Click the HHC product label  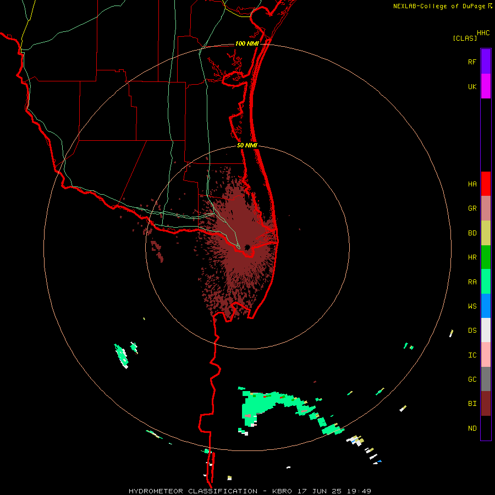click(x=483, y=33)
